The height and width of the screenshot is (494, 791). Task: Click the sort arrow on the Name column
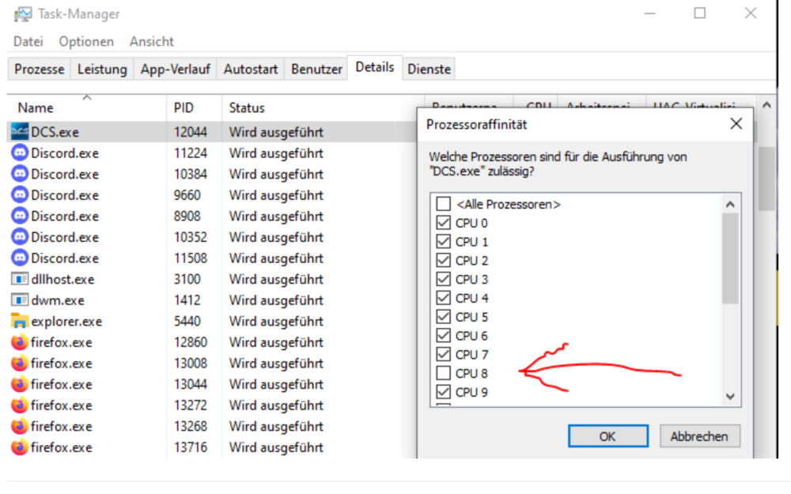pyautogui.click(x=87, y=97)
